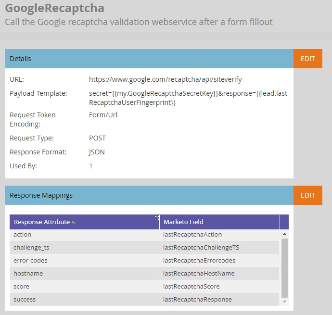Click the lastRecaptchaChallengeTS field cell
332x315 pixels.
point(219,248)
